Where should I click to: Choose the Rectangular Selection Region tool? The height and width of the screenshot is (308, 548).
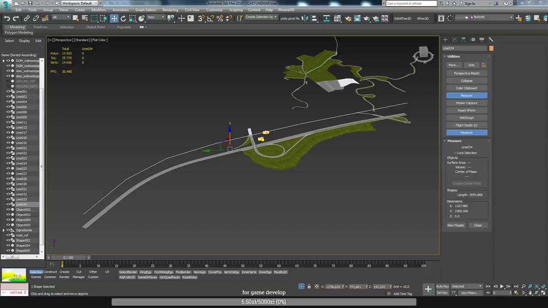(94, 18)
